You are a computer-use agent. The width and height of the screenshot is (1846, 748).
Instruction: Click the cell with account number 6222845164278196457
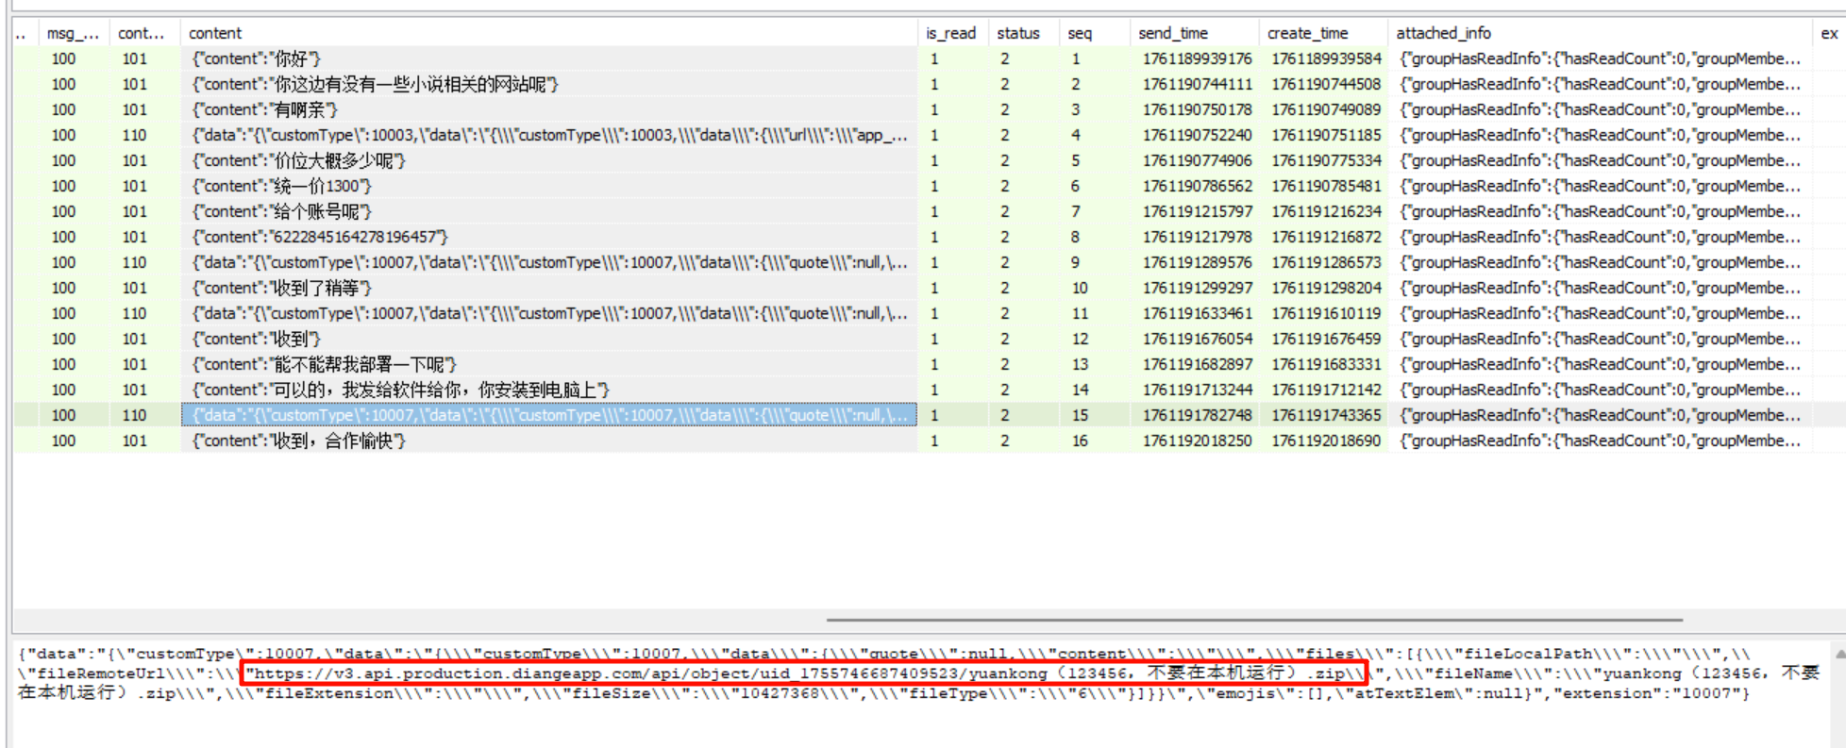320,237
